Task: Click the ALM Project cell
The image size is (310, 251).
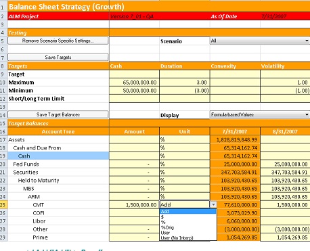Action: coord(58,16)
